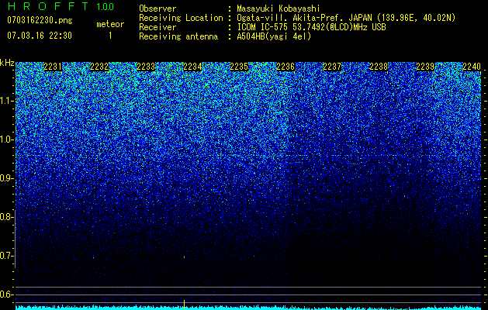This screenshot has height=310, width=488.
Task: Click the 2239 time marker
Action: 425,67
